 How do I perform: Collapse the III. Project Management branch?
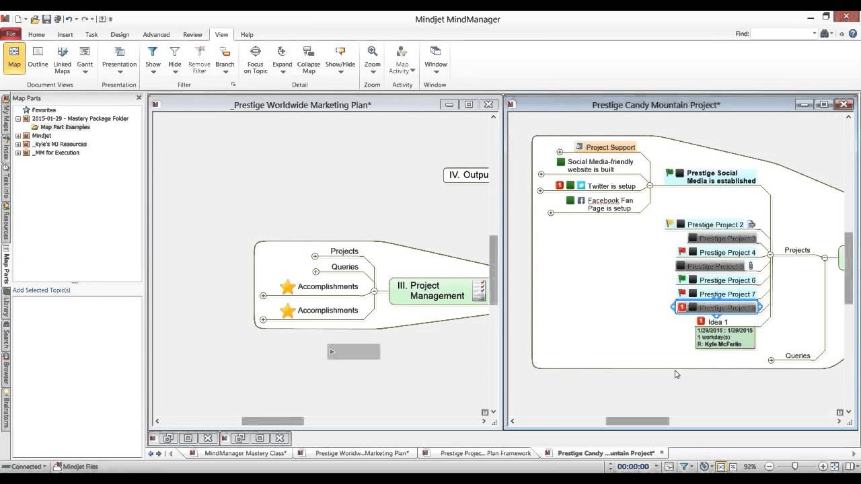374,291
